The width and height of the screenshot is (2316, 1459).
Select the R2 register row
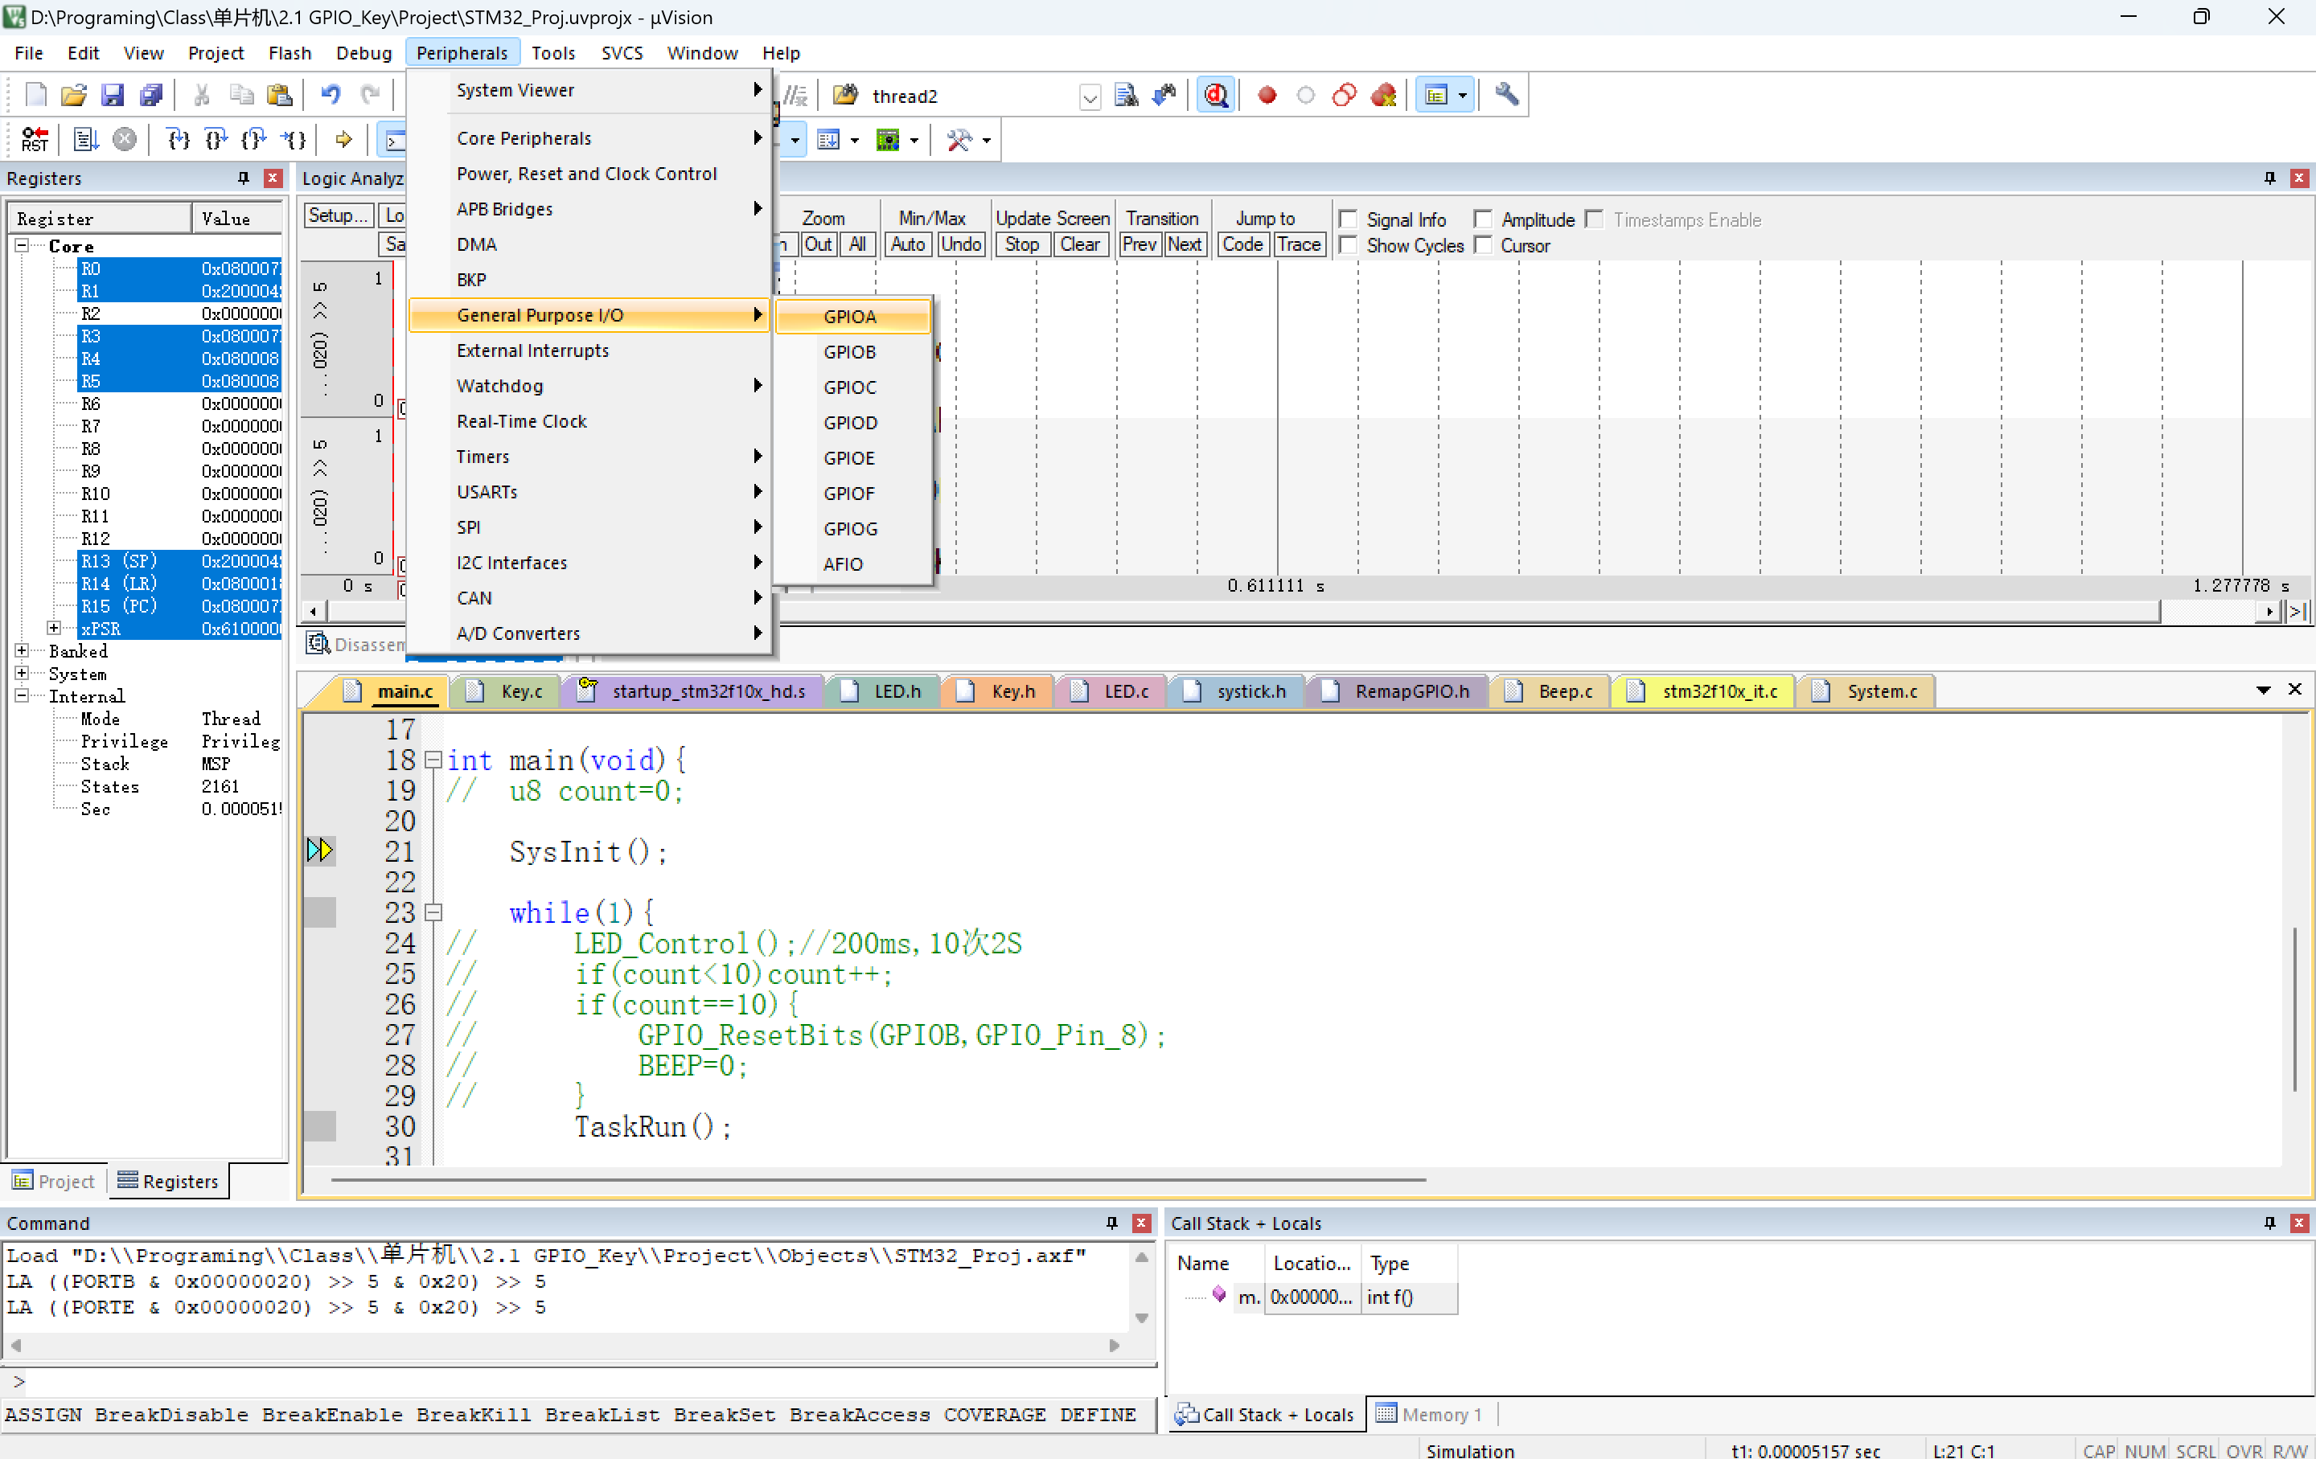[180, 314]
